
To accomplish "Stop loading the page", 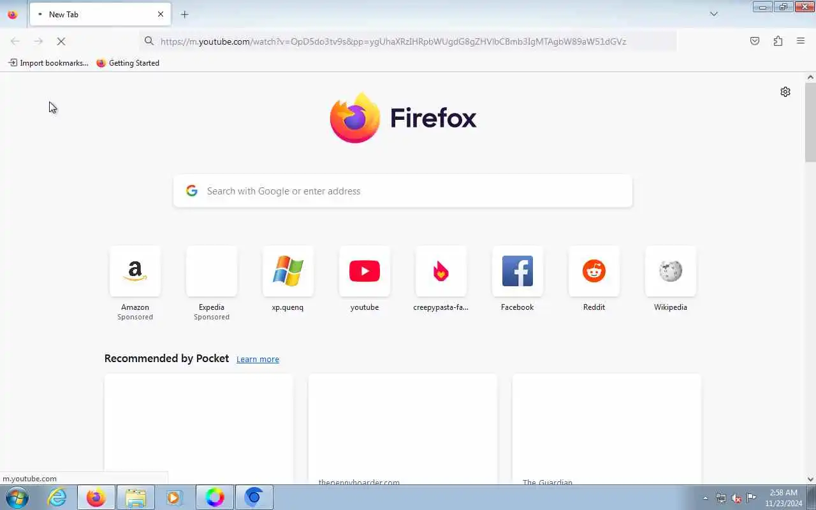I will point(61,41).
